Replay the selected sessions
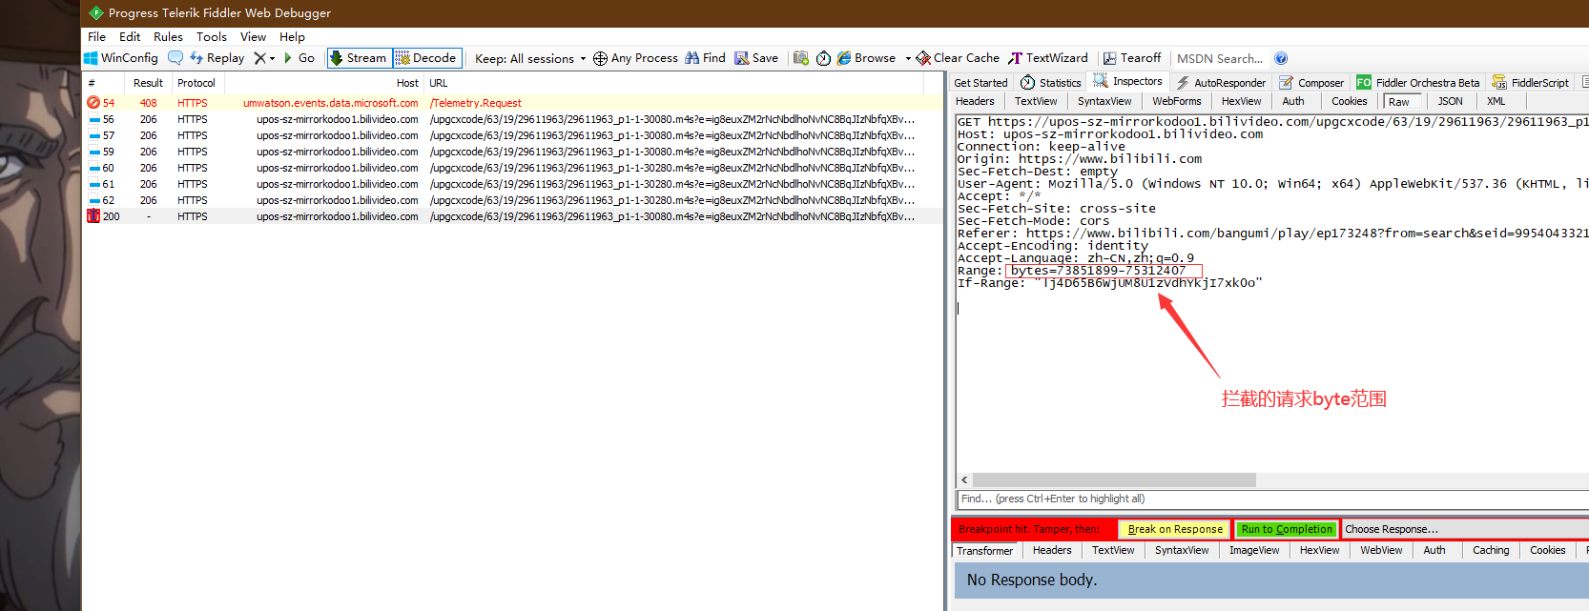The height and width of the screenshot is (611, 1589). click(217, 58)
